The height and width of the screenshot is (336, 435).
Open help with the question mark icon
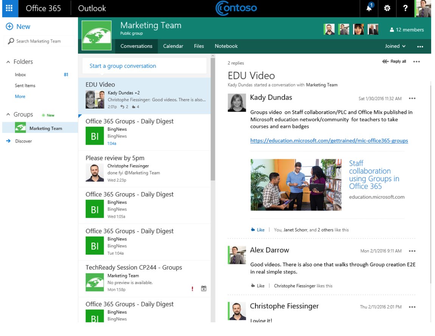coord(405,8)
